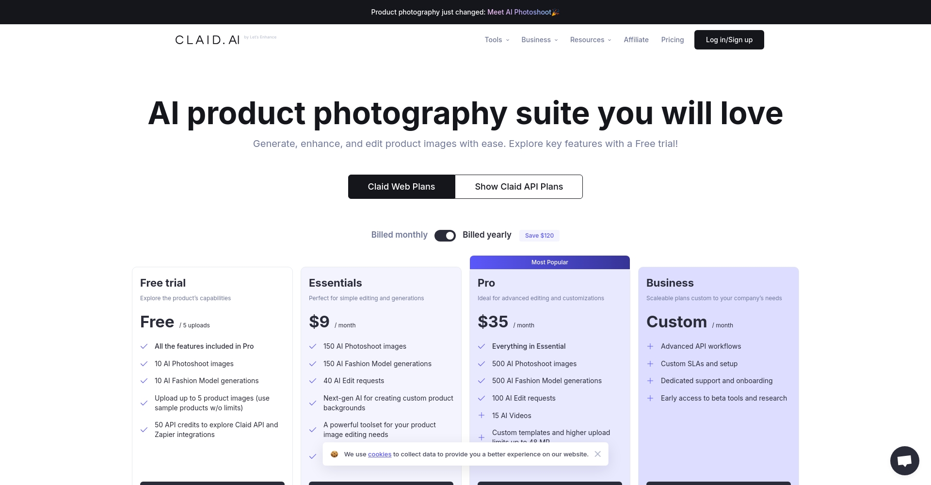Viewport: 931px width, 485px height.
Task: Toggle billing back to monthly
Action: pyautogui.click(x=445, y=235)
